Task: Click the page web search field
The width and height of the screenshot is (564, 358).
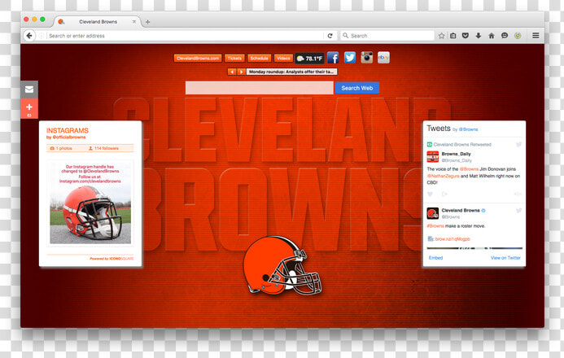Action: 260,88
